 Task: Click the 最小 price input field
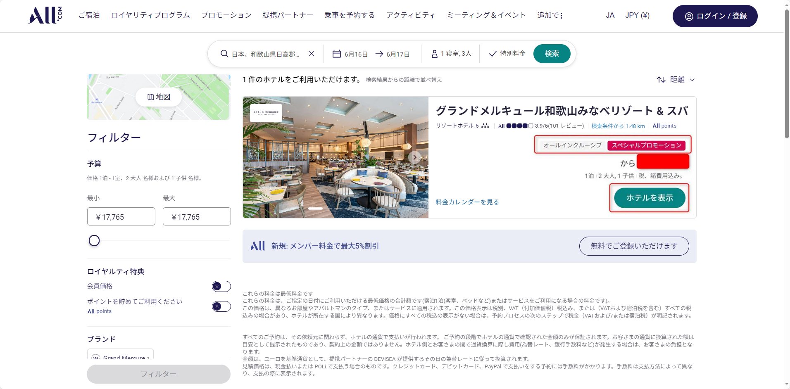point(121,216)
